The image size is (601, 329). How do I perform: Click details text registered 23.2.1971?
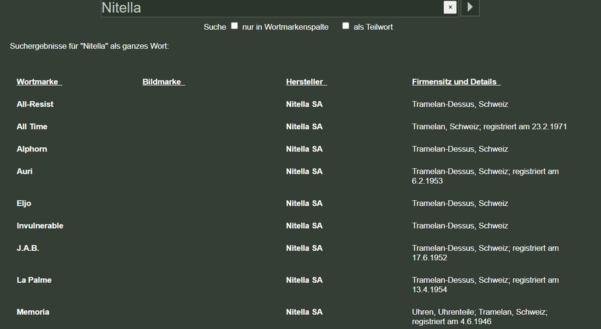click(489, 127)
